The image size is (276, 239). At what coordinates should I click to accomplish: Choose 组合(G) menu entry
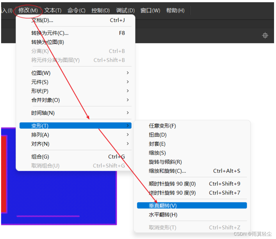click(75, 156)
